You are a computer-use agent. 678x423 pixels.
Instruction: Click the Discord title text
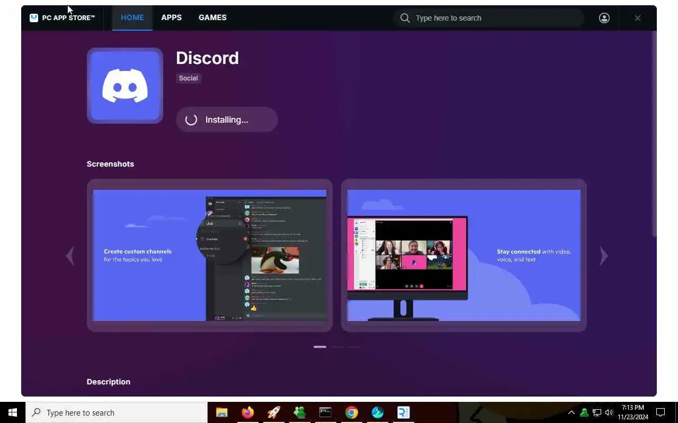(207, 58)
